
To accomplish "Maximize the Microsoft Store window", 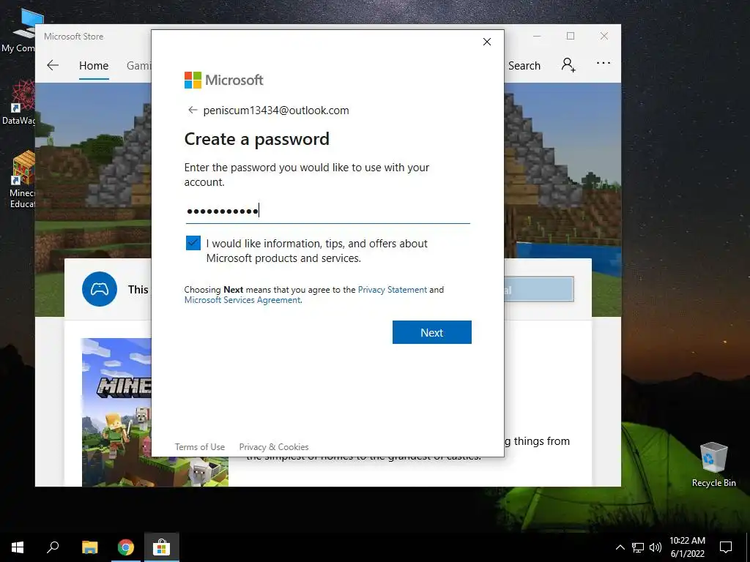I will [570, 37].
